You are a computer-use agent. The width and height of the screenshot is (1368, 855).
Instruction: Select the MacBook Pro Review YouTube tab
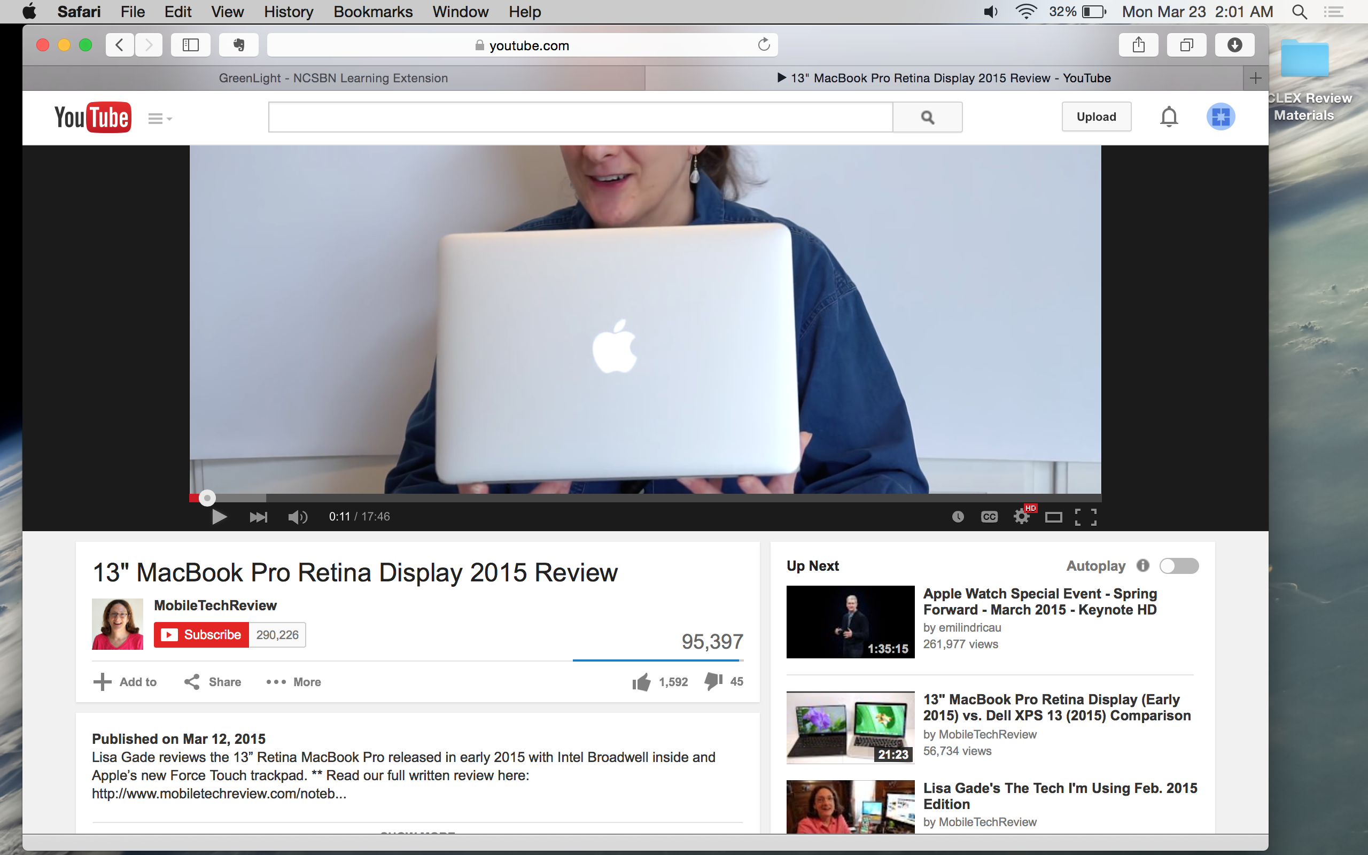944,78
